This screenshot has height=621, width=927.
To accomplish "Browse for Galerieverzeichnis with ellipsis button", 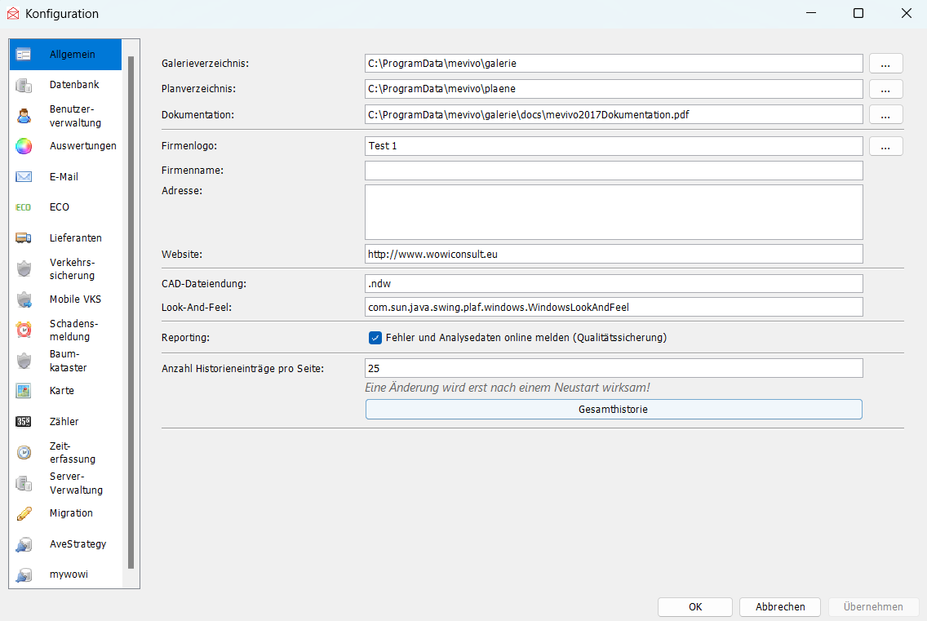I will pyautogui.click(x=885, y=64).
